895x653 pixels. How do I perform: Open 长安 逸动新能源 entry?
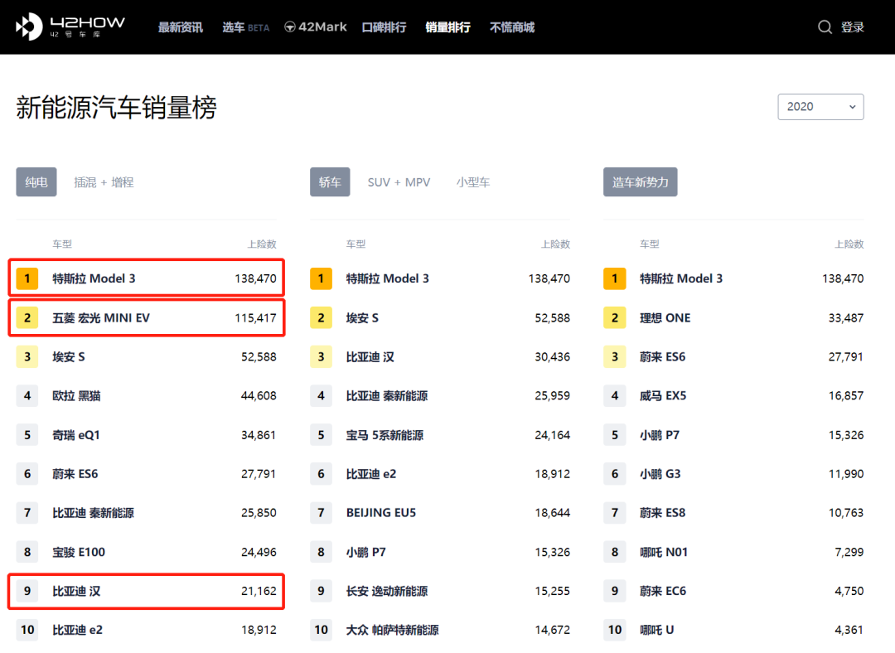click(387, 592)
